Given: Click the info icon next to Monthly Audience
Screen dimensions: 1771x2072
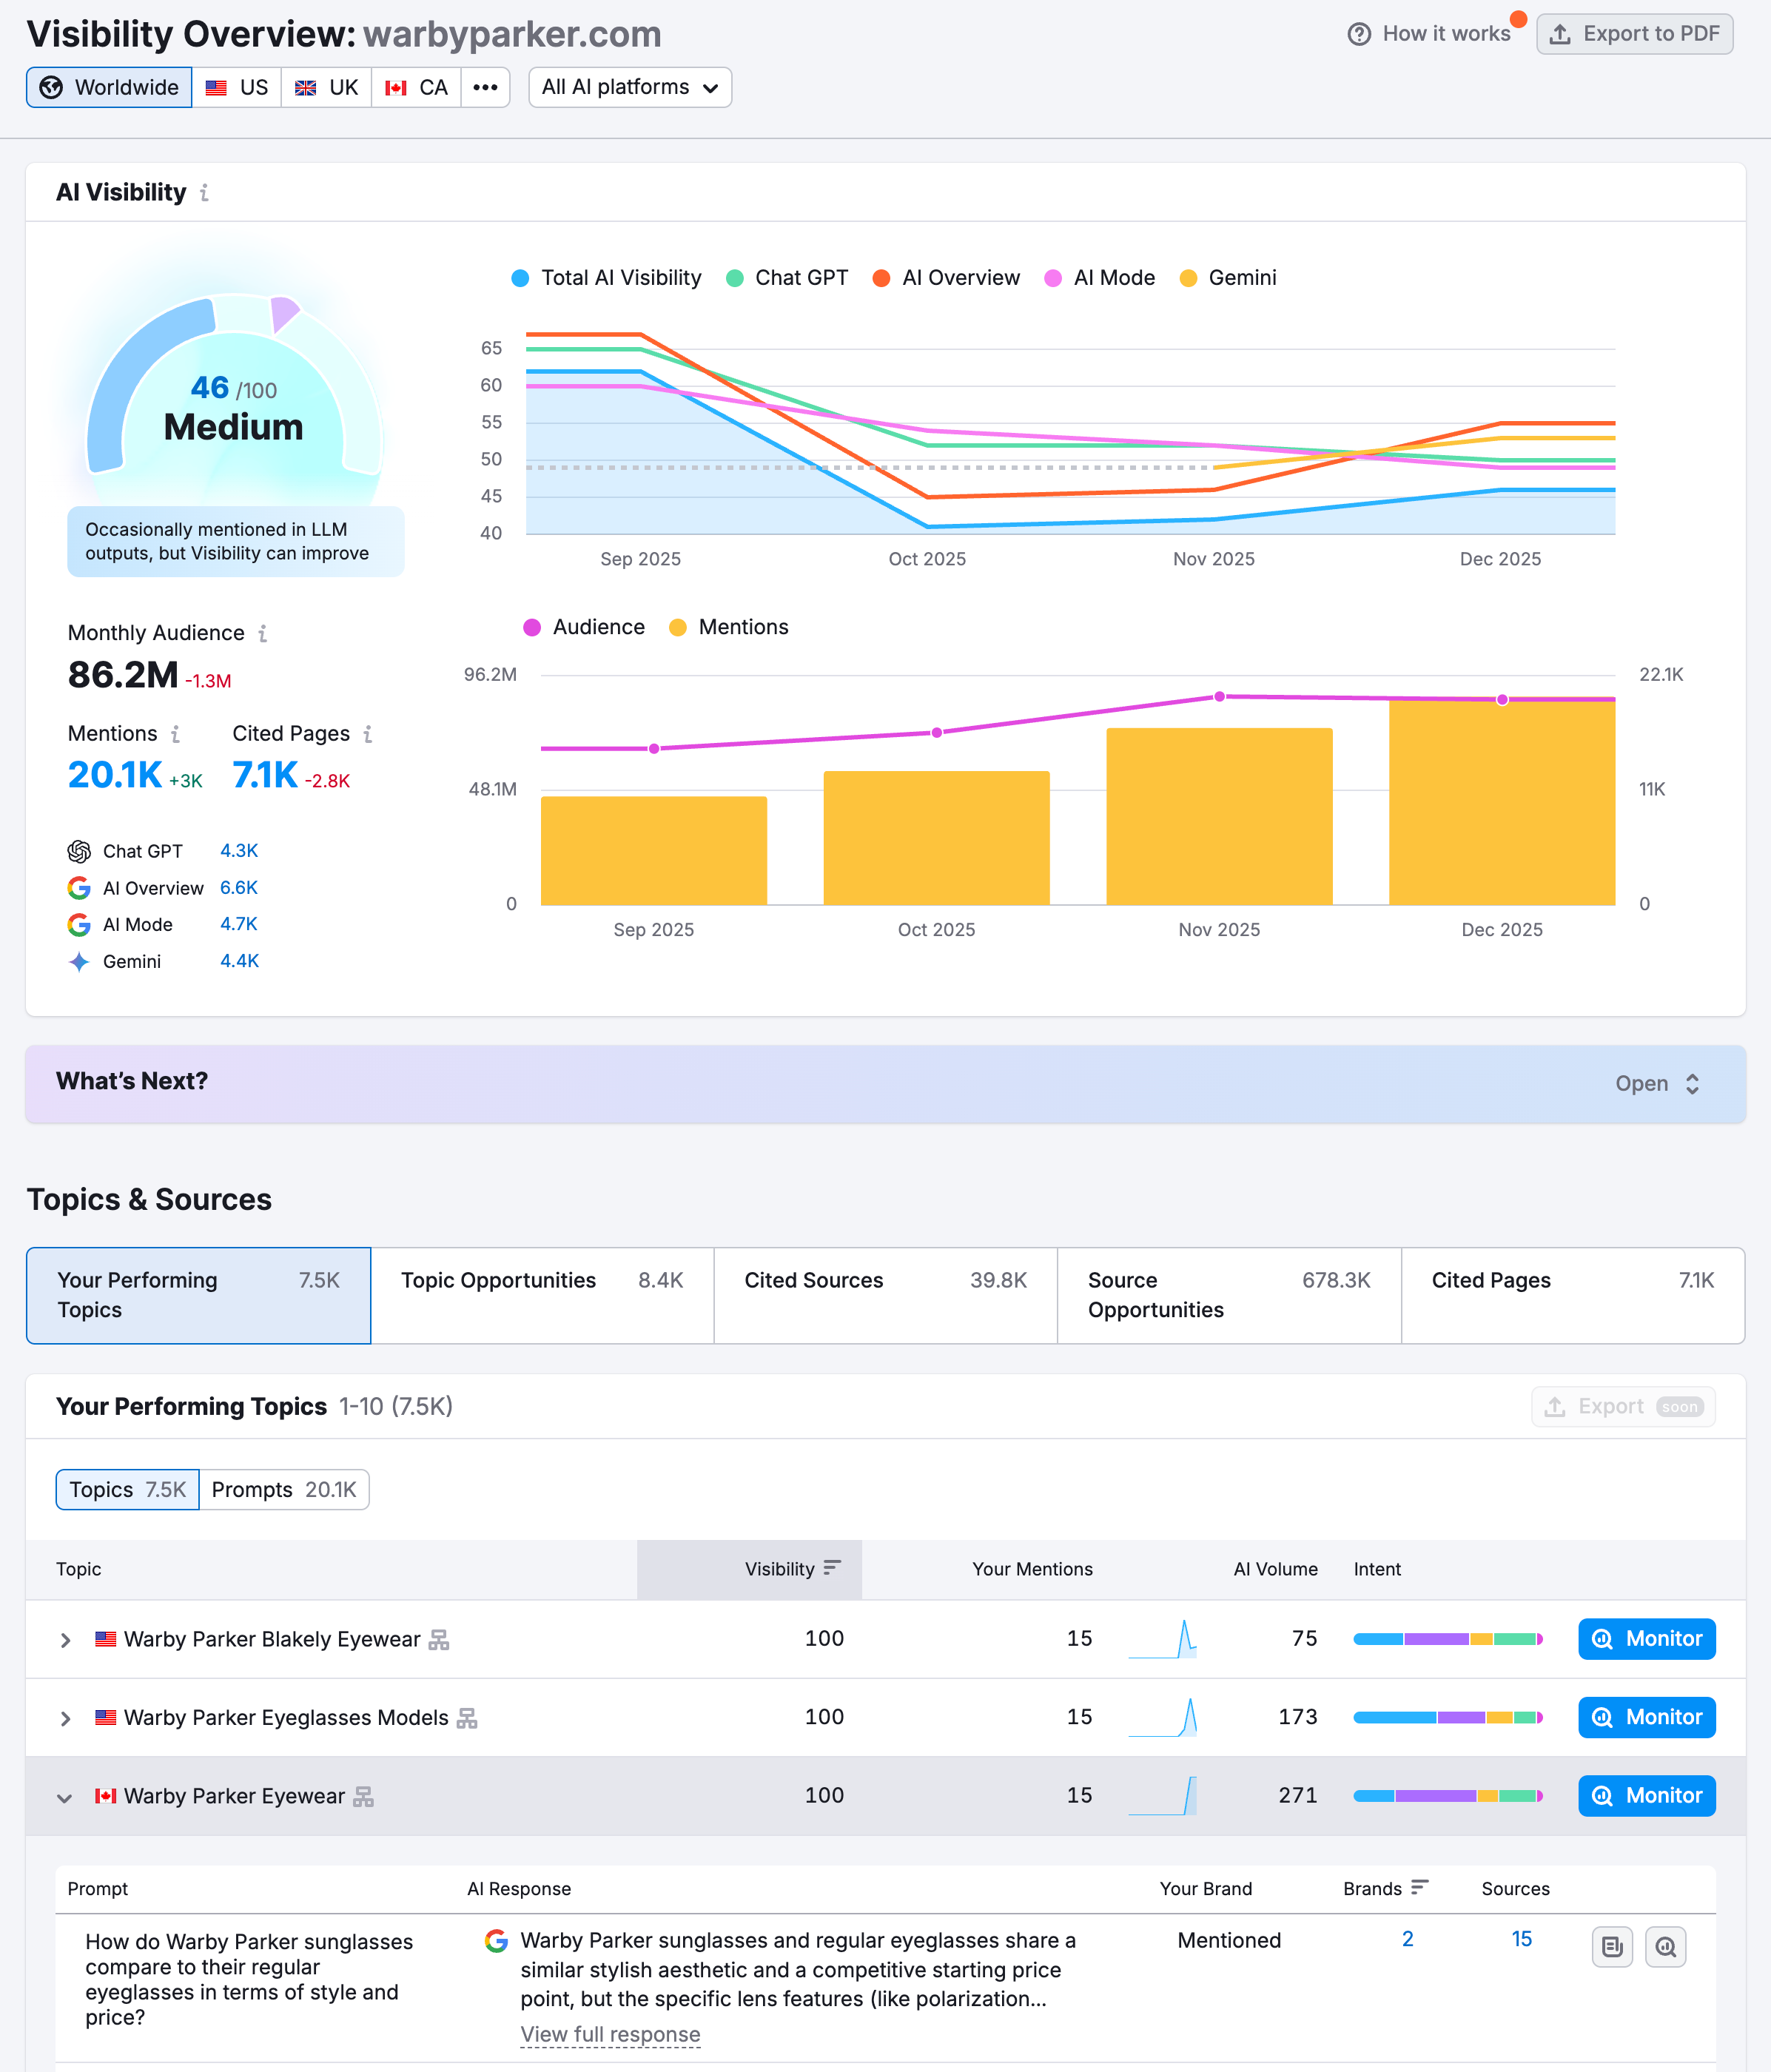Looking at the screenshot, I should click(263, 633).
